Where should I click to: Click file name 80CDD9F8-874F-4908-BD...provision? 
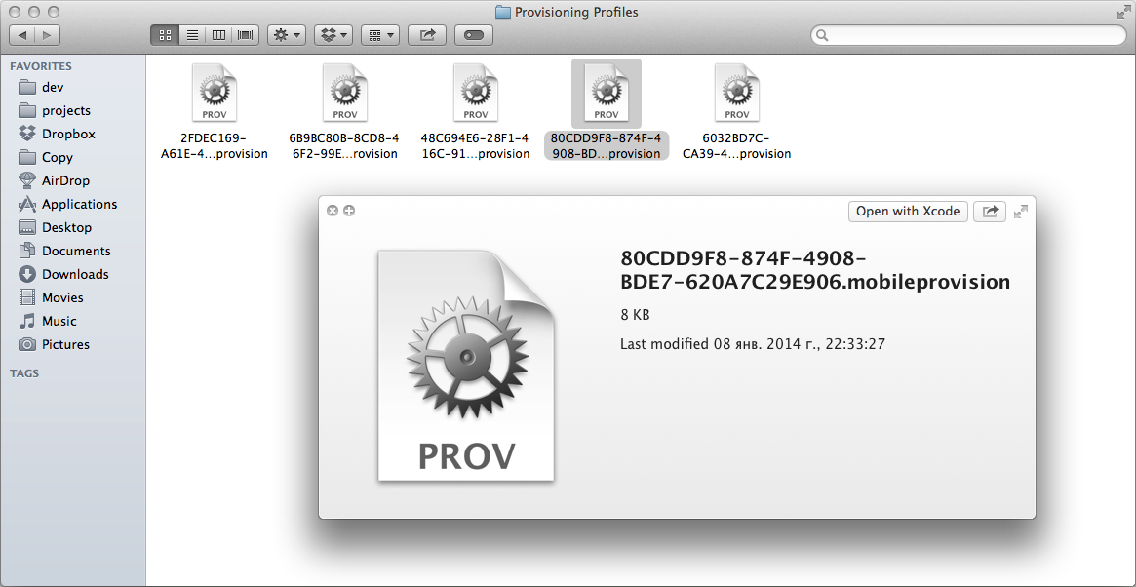[x=607, y=145]
